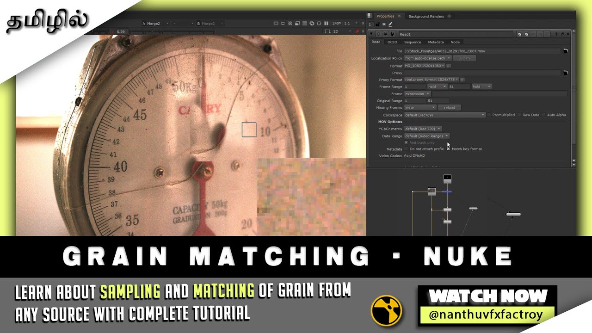The height and width of the screenshot is (333, 592).
Task: Open the Data Range dropdown
Action: [x=427, y=136]
